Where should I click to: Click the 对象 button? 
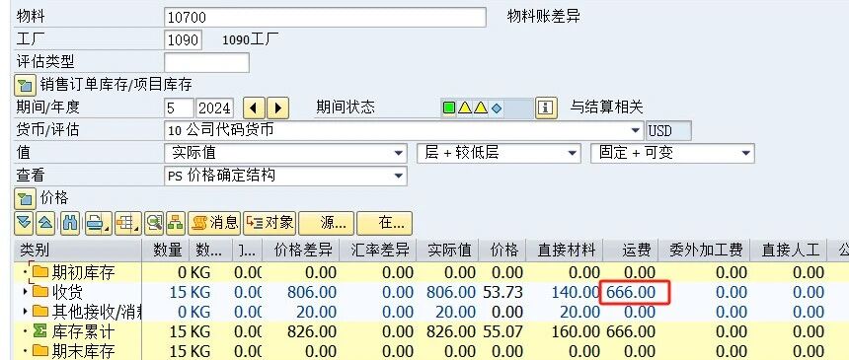point(270,223)
